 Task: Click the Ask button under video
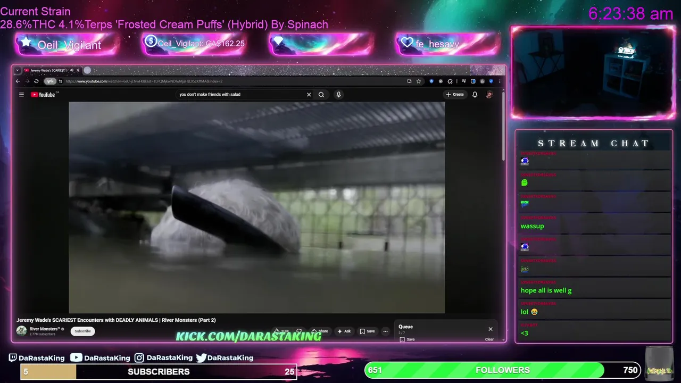coord(344,331)
